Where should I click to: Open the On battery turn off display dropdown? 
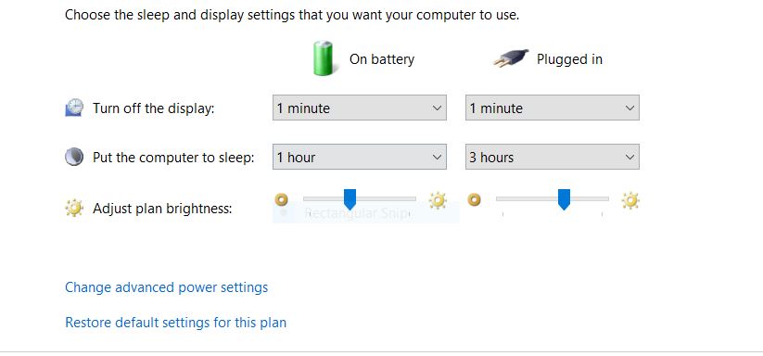360,108
